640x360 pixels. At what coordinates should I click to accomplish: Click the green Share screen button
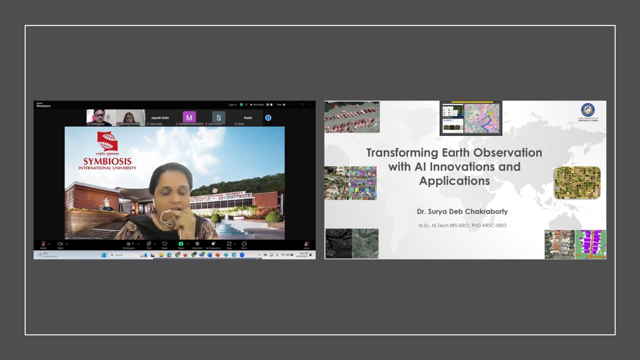[x=181, y=244]
